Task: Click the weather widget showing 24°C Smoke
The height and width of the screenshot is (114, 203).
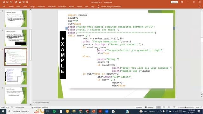Action: point(147,111)
